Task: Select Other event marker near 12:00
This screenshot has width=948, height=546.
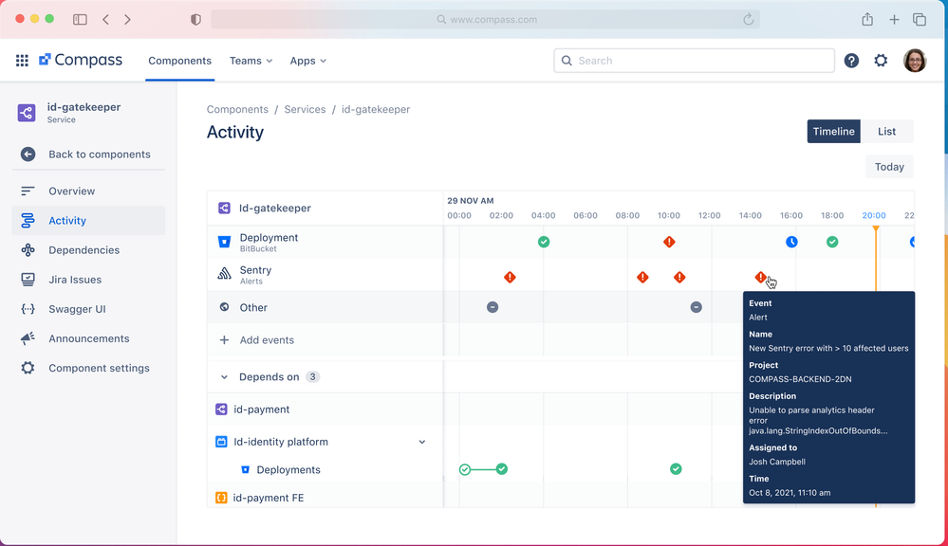Action: (697, 307)
